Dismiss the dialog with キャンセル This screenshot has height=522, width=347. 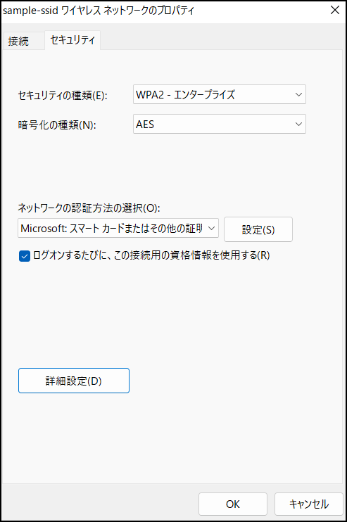309,504
